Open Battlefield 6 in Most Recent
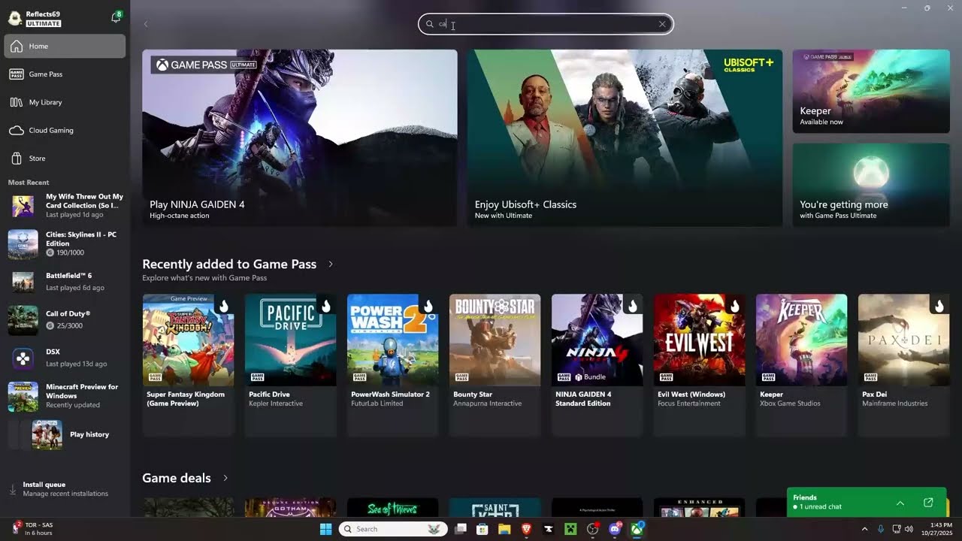The height and width of the screenshot is (541, 962). coord(65,282)
